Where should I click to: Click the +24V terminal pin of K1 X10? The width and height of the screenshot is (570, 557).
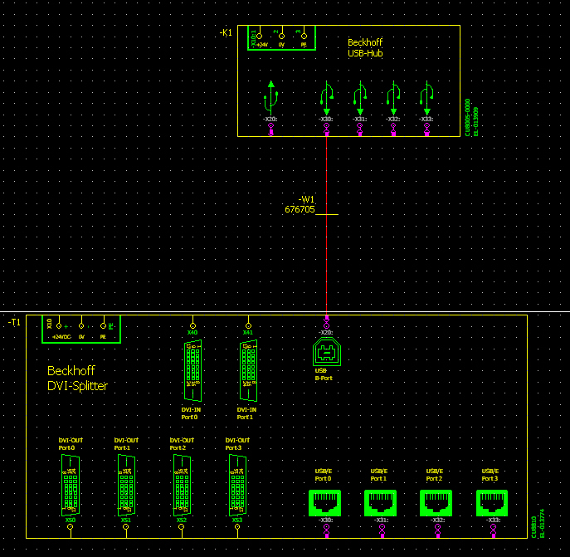coord(260,36)
